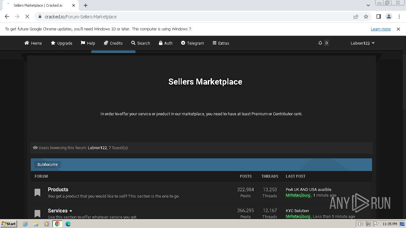Launch Internet Explorer from taskbar
Viewport: 406px width, 228px height.
pos(25,224)
